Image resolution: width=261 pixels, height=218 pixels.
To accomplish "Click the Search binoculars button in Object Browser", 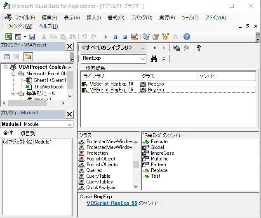I will [x=154, y=59].
